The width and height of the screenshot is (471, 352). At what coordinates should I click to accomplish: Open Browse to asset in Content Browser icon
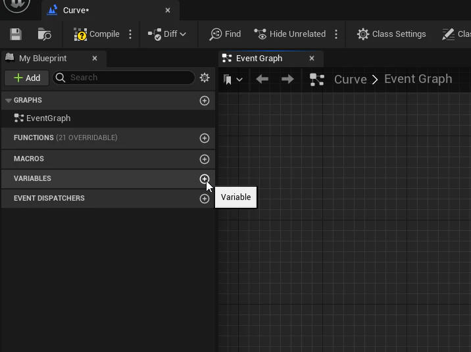(x=44, y=34)
